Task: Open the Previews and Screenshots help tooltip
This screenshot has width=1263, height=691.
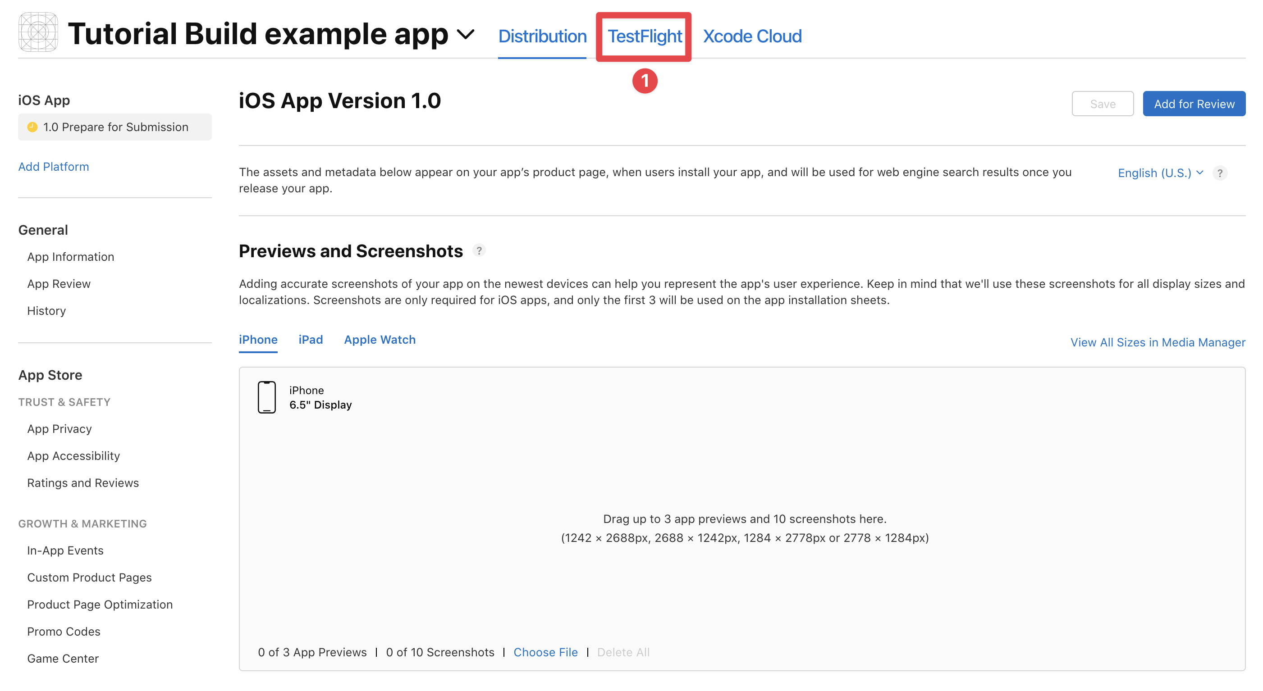Action: click(479, 250)
